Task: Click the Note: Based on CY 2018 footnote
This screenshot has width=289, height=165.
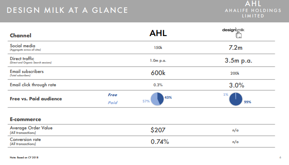Action: pyautogui.click(x=24, y=158)
